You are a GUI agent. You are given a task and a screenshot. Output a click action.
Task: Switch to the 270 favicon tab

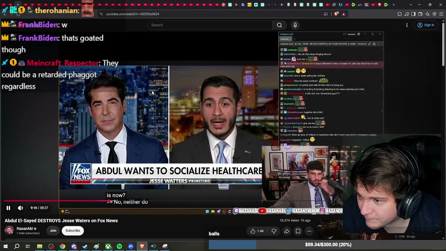tap(367, 5)
